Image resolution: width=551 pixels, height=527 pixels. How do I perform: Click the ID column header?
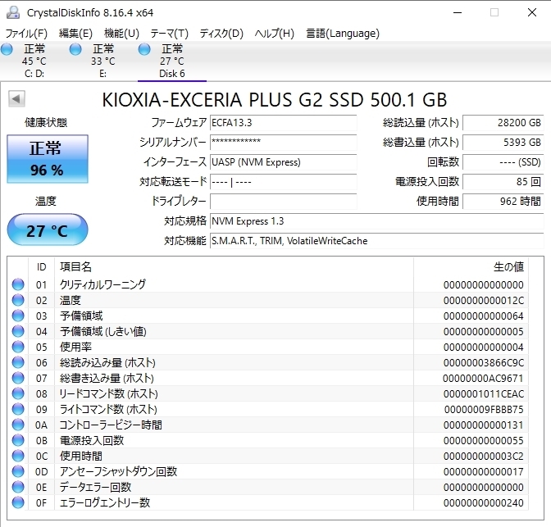click(42, 266)
